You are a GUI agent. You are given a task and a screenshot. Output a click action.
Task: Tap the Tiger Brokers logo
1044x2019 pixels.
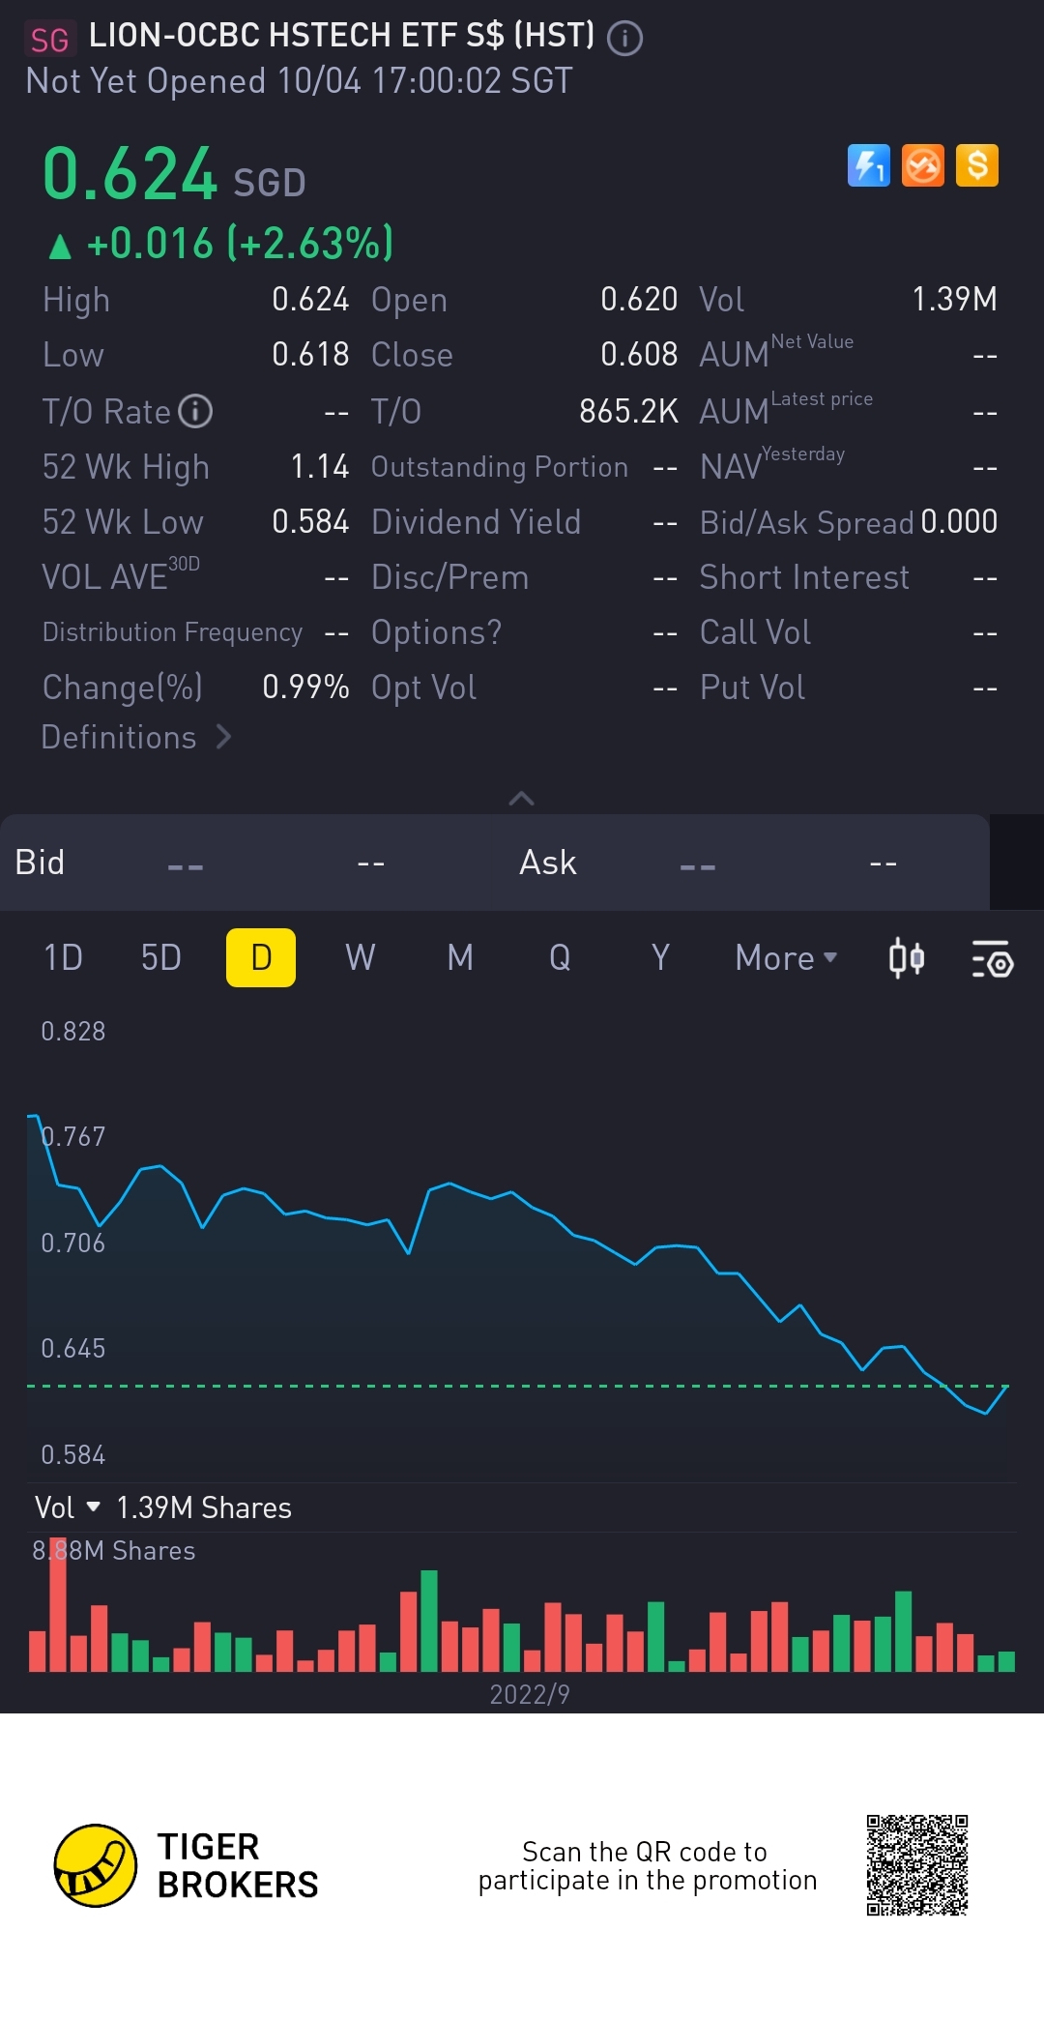click(x=96, y=1865)
